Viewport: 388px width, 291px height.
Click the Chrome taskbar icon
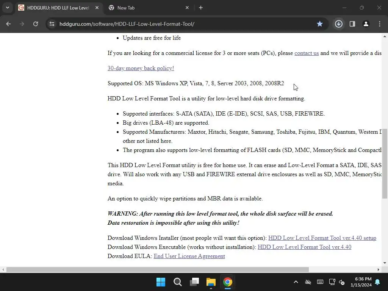click(x=228, y=282)
